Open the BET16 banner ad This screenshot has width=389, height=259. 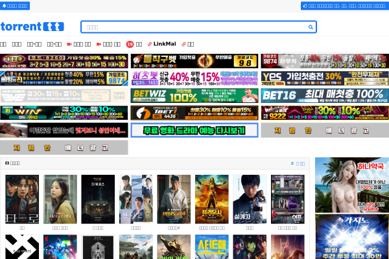(325, 96)
